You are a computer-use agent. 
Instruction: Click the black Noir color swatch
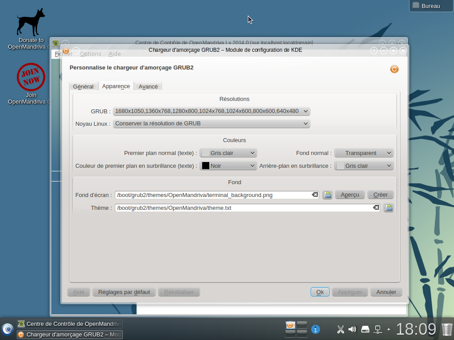point(206,166)
